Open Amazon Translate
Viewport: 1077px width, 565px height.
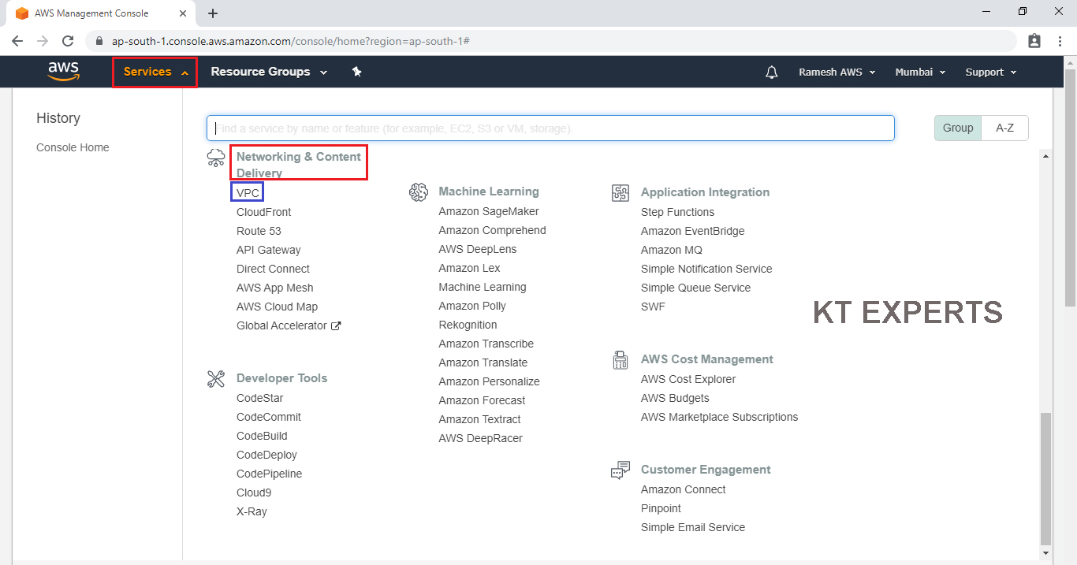tap(483, 362)
